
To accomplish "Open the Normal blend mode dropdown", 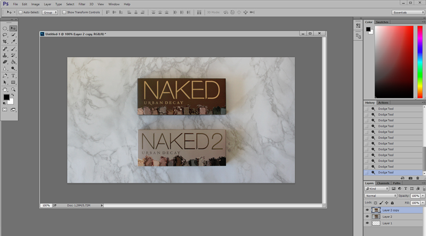I will [381, 195].
